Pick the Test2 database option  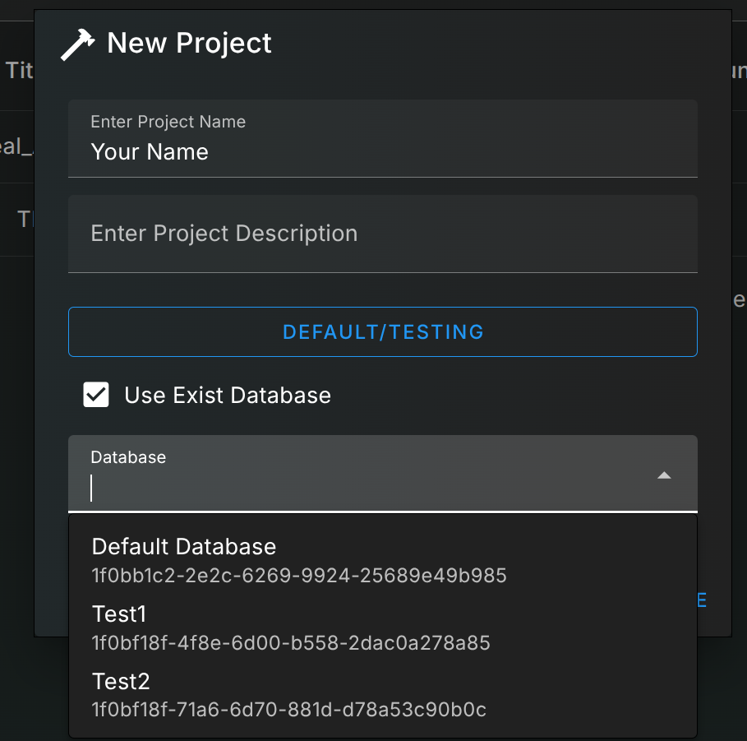(x=121, y=682)
